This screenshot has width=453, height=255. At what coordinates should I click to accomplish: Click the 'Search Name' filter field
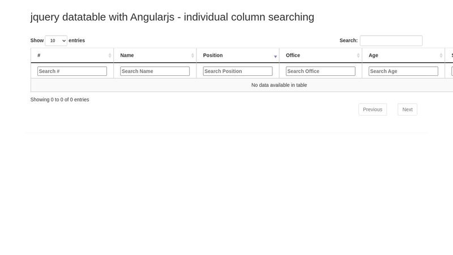[x=155, y=71]
